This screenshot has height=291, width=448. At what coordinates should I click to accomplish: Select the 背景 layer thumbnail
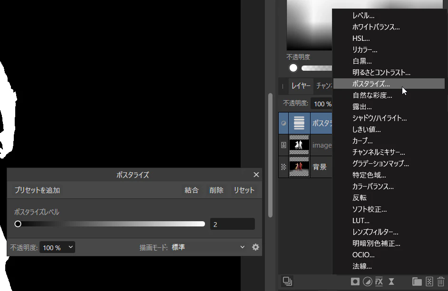(x=299, y=167)
